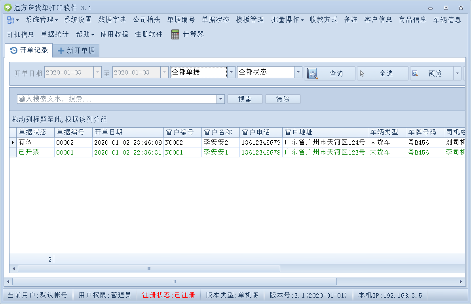Open 注册软件
The image size is (471, 304).
tap(149, 34)
